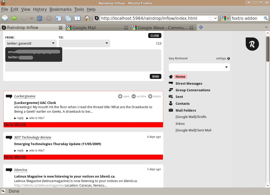
Task: Expand 'who is this?' on Lockergnome message
Action: (35, 118)
